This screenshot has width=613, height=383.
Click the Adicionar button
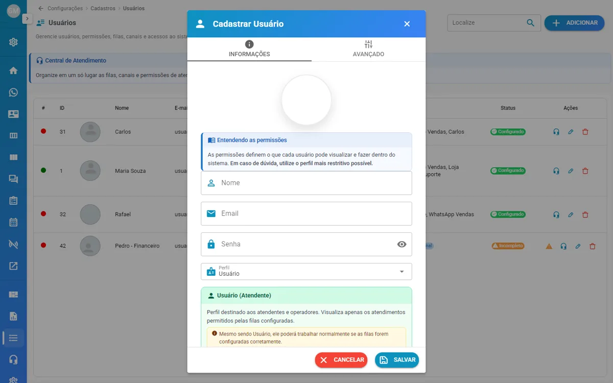[574, 23]
